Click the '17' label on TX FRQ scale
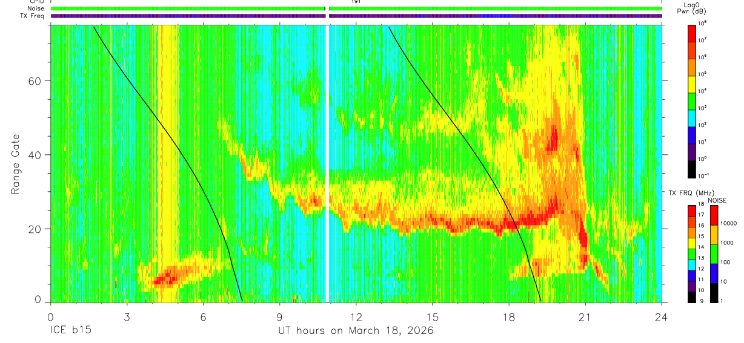The width and height of the screenshot is (744, 343). point(702,216)
